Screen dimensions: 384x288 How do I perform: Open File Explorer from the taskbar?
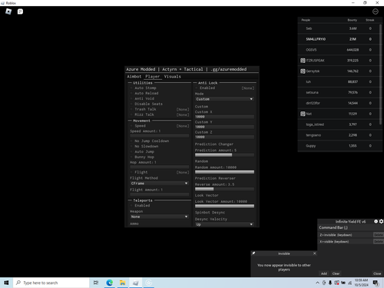tap(123, 283)
